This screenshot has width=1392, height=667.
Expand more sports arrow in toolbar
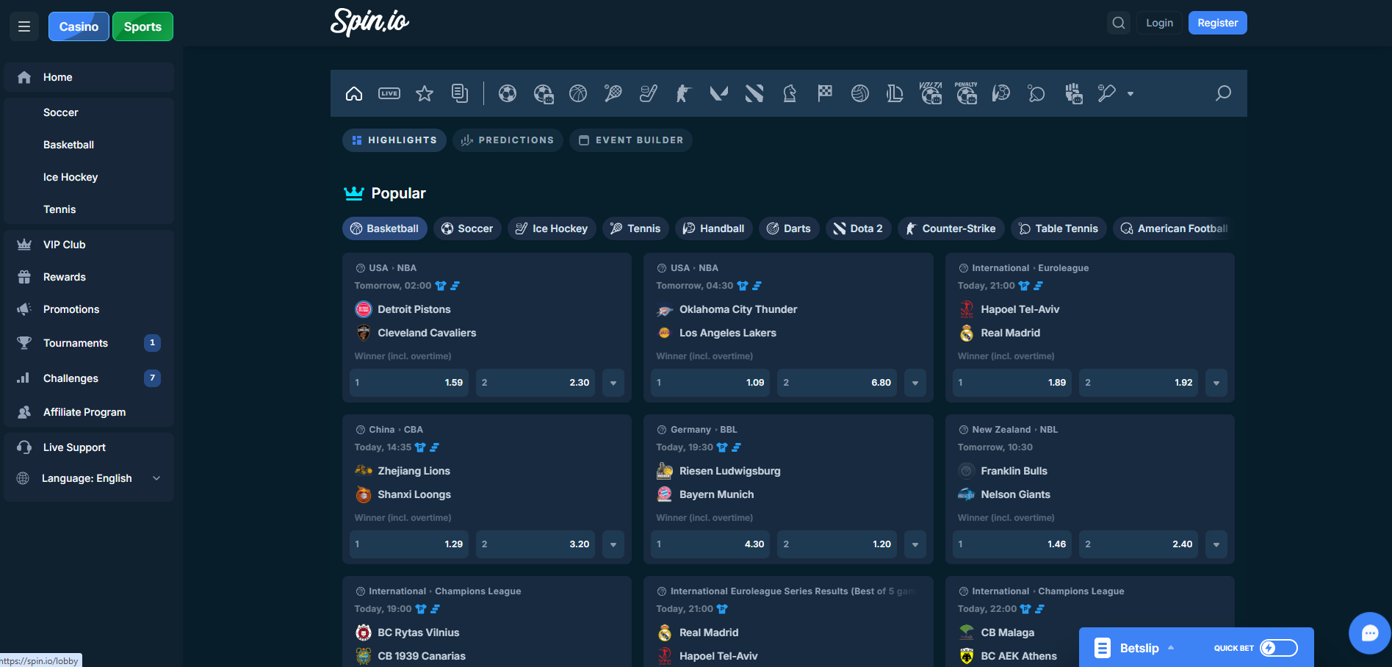click(x=1130, y=94)
